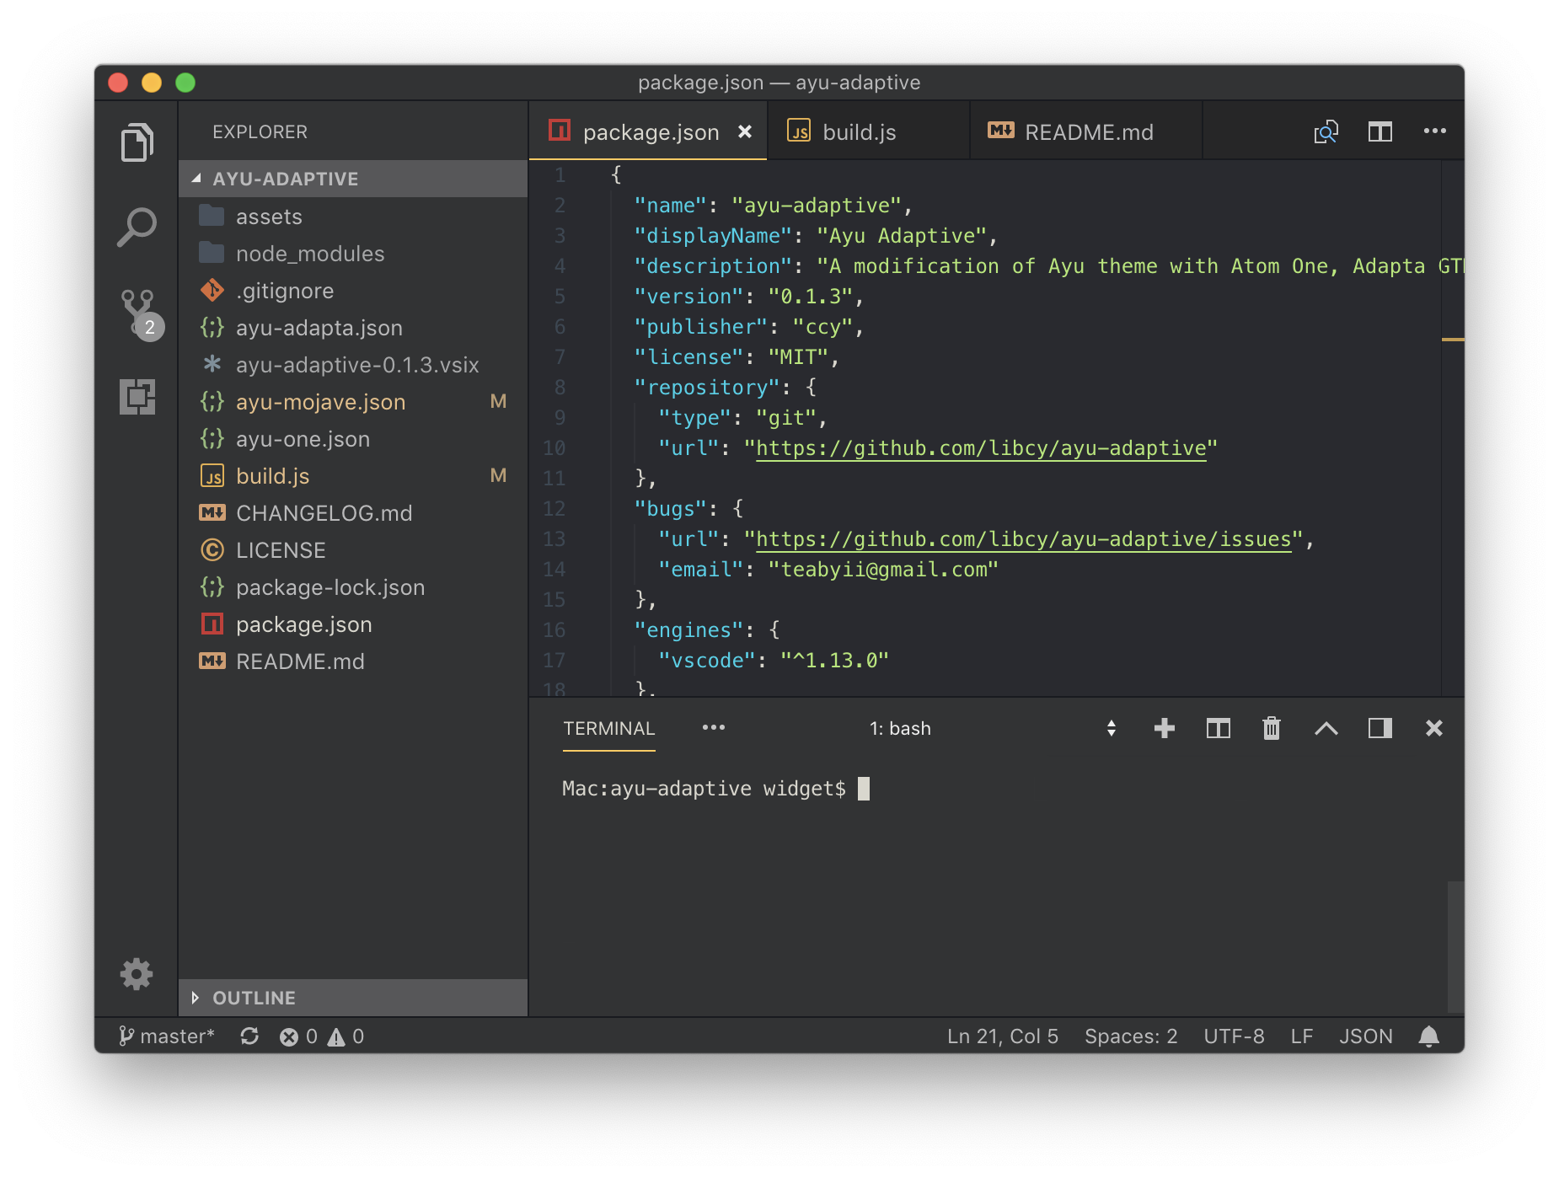The height and width of the screenshot is (1178, 1559).
Task: Kill the terminal with trash icon
Action: pyautogui.click(x=1272, y=728)
